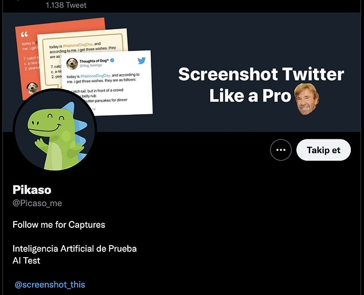Click the Thoughts of Dog avatar
Screen dimensions: 364x295
[72, 64]
